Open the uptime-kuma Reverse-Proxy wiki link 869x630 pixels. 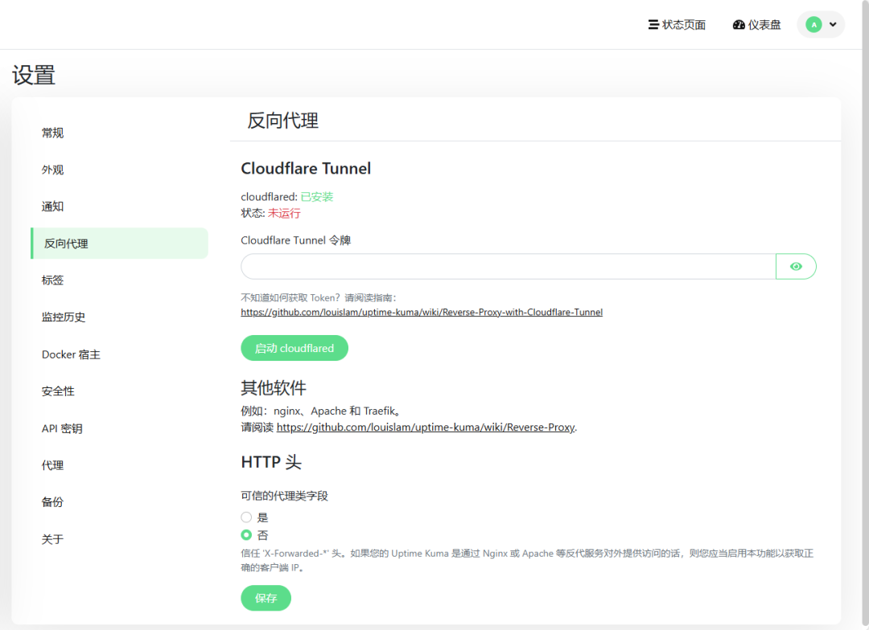[x=426, y=427]
